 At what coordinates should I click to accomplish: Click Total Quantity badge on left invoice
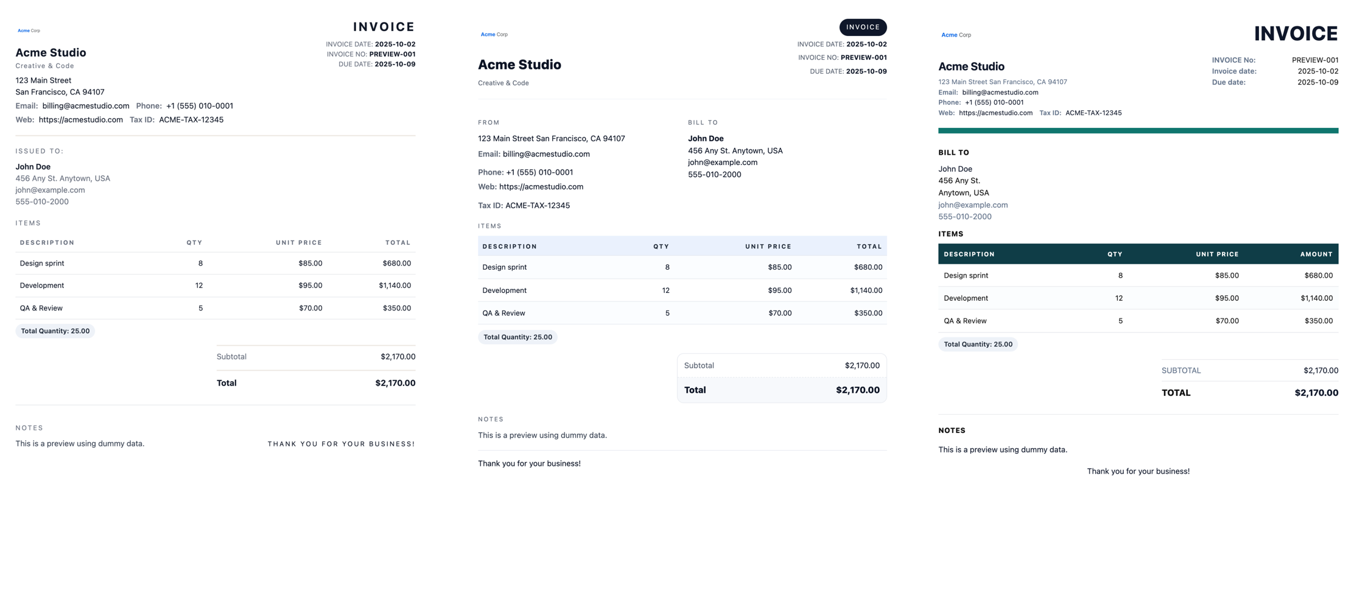55,331
